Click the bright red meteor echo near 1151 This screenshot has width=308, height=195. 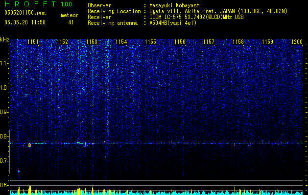(x=30, y=145)
